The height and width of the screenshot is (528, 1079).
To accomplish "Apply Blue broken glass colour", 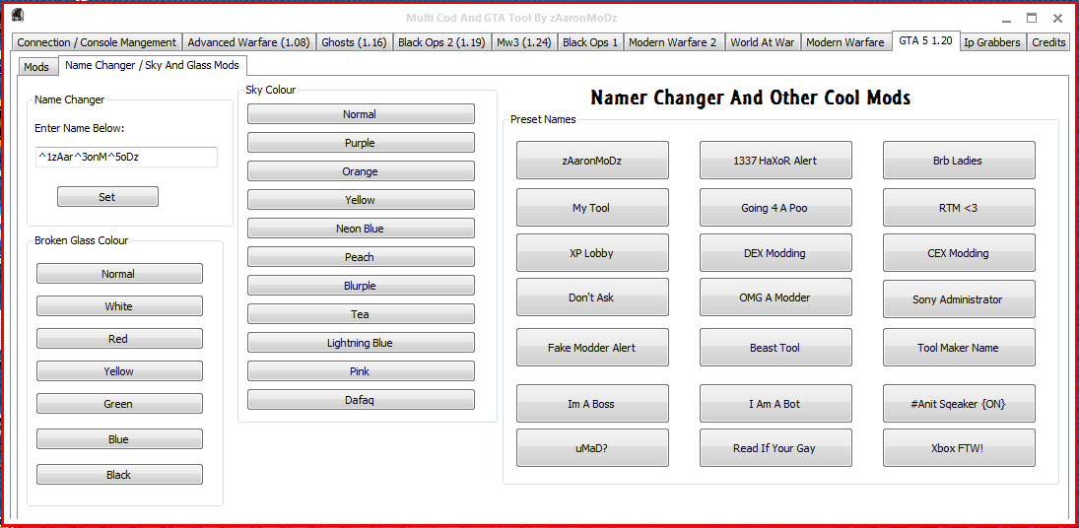I will click(119, 439).
